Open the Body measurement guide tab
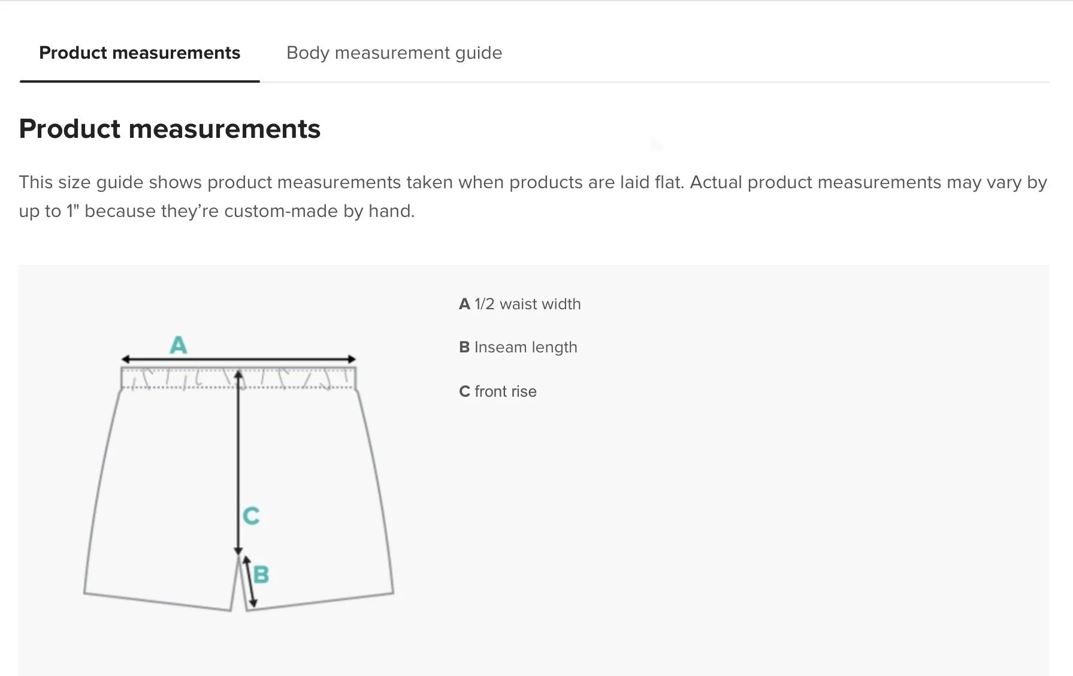Viewport: 1073px width, 676px height. 394,53
